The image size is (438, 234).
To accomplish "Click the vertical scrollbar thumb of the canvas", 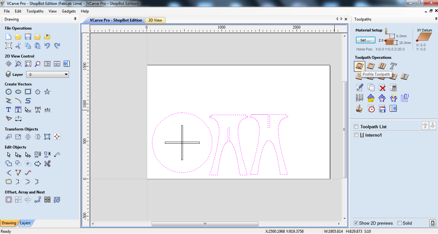I will [344, 130].
